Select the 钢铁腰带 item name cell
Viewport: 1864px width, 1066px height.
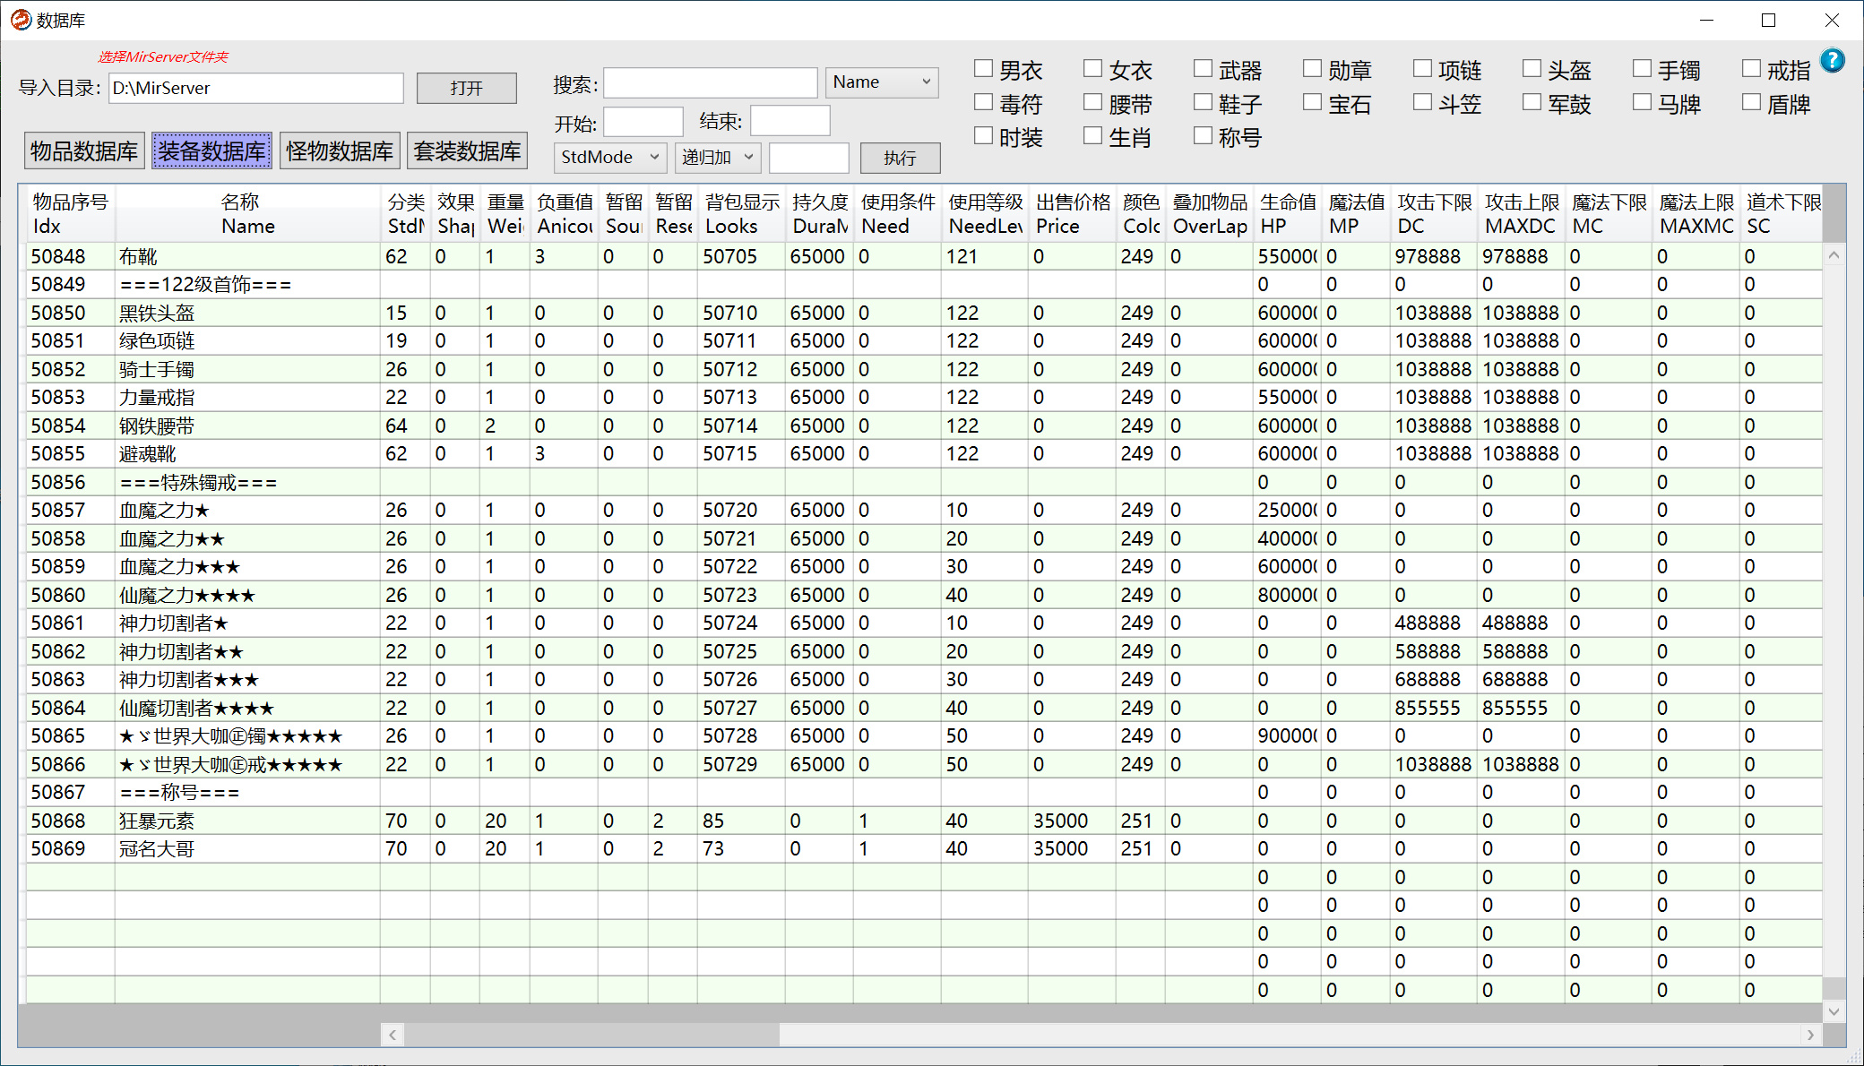247,426
